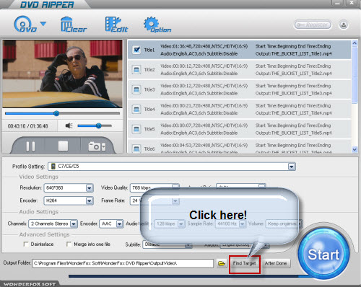The image size is (361, 287).
Task: Adjust the volume slider handle
Action: point(98,125)
